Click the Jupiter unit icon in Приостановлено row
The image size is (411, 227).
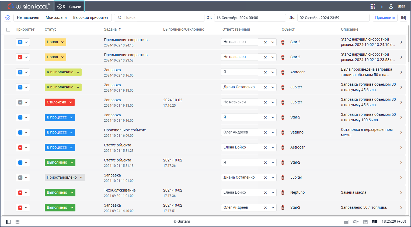pos(283,177)
